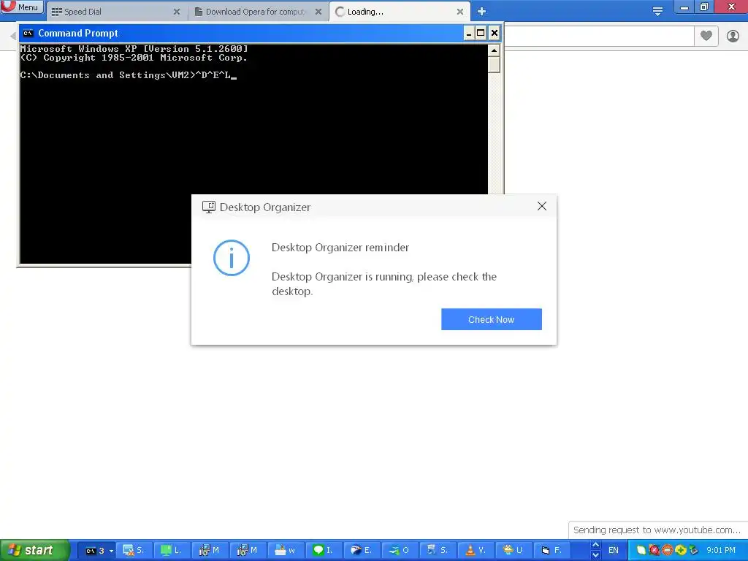This screenshot has height=561, width=748.
Task: Click the orange round tray icon
Action: click(667, 551)
